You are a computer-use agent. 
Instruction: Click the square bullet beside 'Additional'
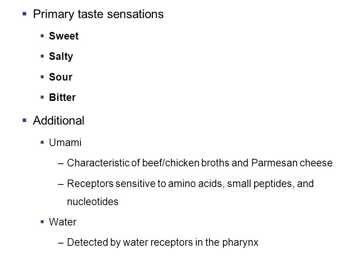pyautogui.click(x=25, y=120)
